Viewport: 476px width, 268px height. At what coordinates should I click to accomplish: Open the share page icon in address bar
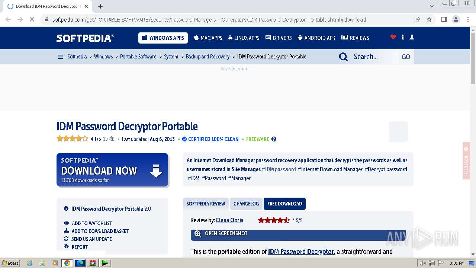coord(417,19)
